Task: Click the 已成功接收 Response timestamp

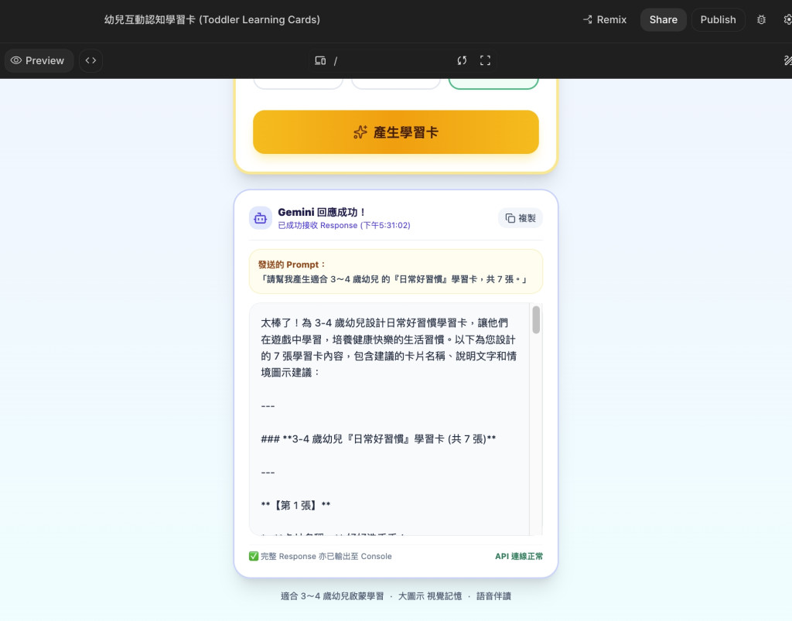Action: coord(344,225)
